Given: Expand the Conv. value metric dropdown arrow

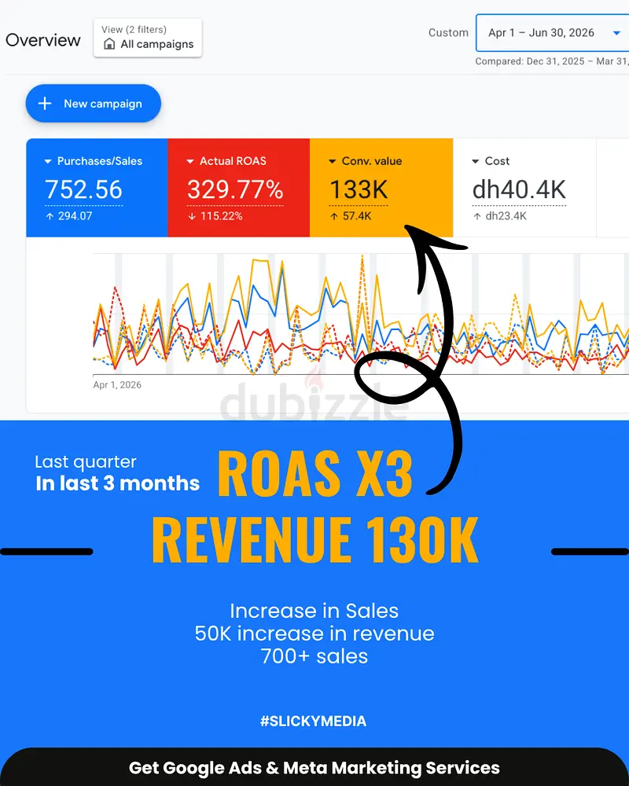Looking at the screenshot, I should 332,161.
